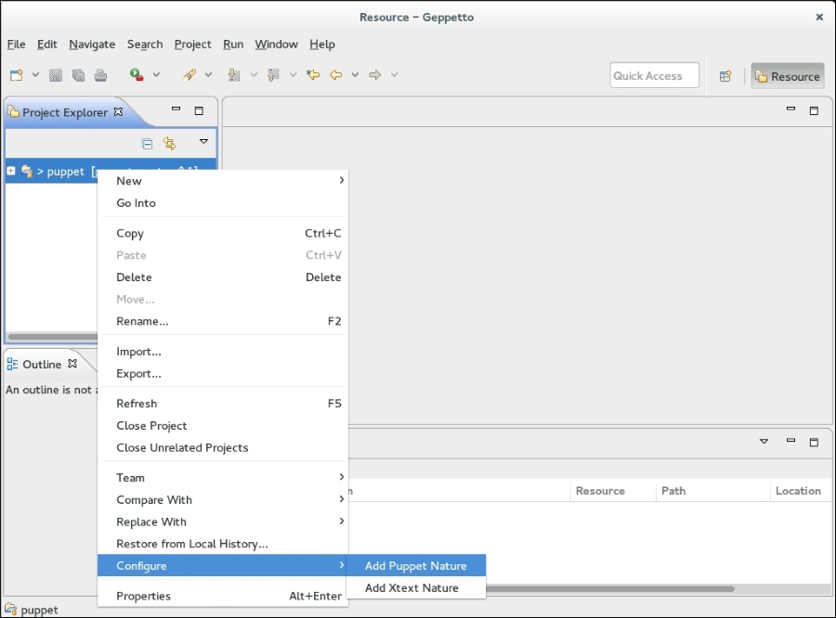Click the Back navigation arrow icon
This screenshot has width=836, height=618.
click(x=336, y=75)
